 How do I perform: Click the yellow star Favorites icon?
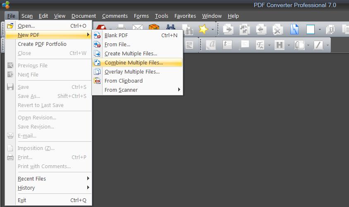coord(203,29)
